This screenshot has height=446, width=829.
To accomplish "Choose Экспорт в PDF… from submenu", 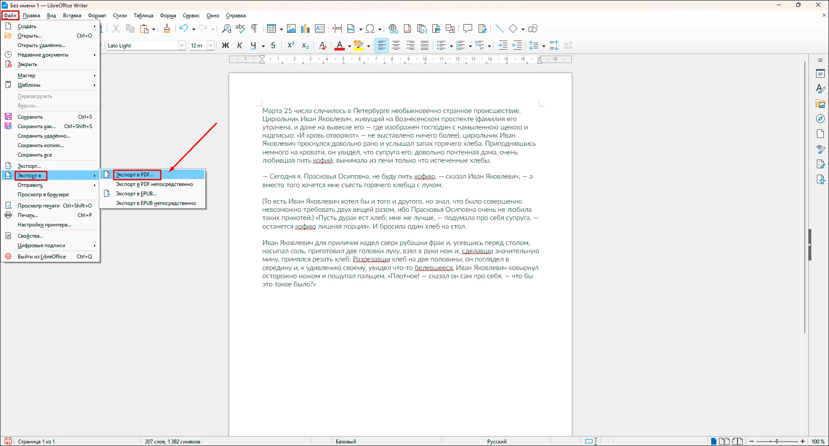I will click(x=152, y=175).
